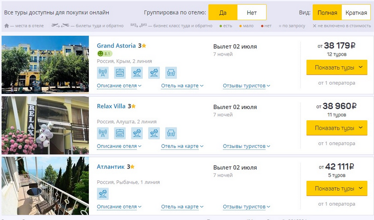Viewport: 374px width, 220px height.
Task: Click the Wi-Fi antenna icon for Relax Villa
Action: coord(103,133)
